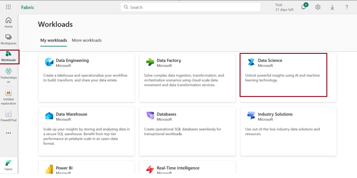The height and width of the screenshot is (178, 357).
Task: Open the settings gear icon
Action: (x=318, y=7)
